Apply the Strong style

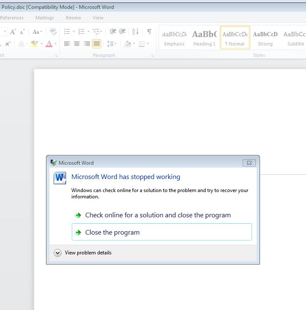pyautogui.click(x=265, y=37)
